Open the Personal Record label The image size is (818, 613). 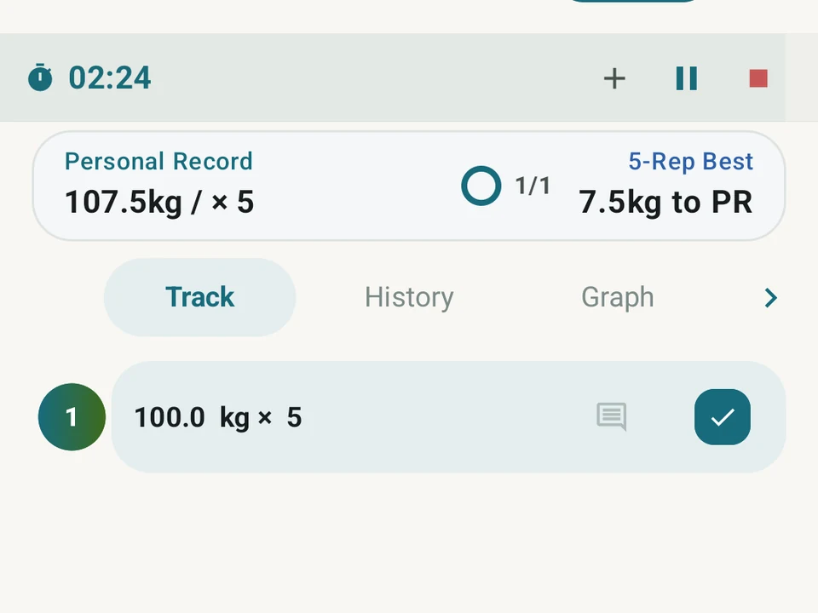point(158,161)
